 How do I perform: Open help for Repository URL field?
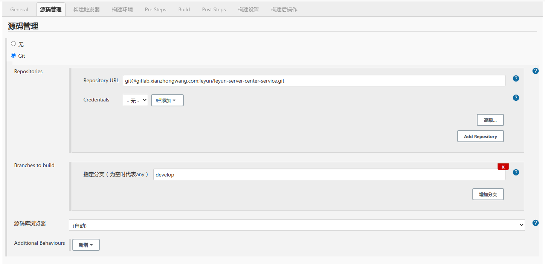click(516, 78)
